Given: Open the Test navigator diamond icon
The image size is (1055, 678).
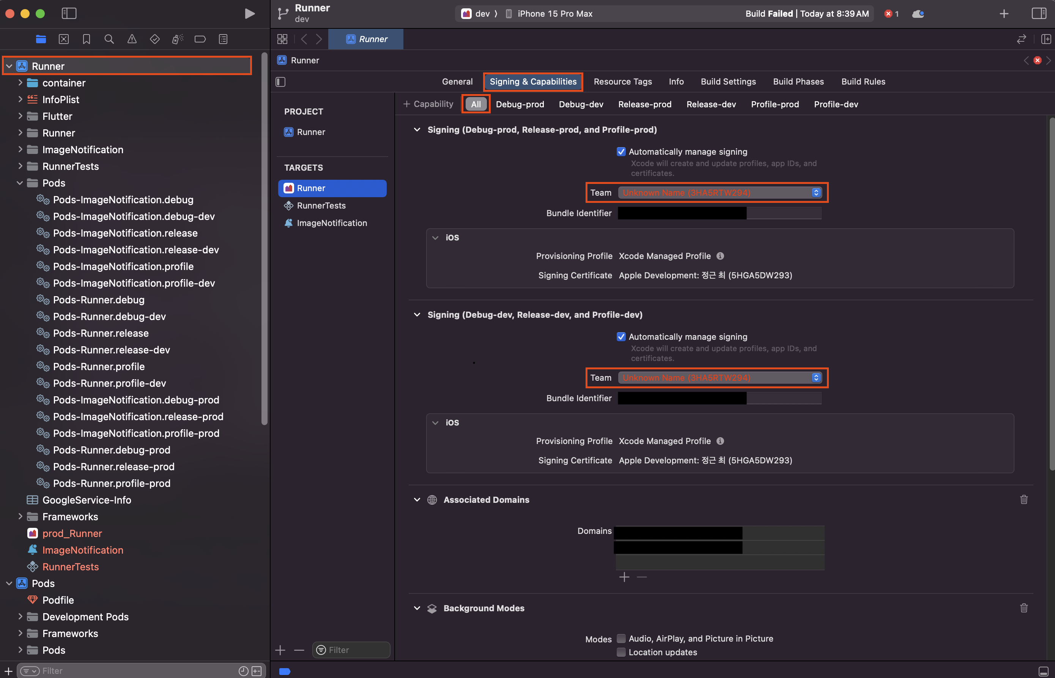Looking at the screenshot, I should pyautogui.click(x=154, y=39).
